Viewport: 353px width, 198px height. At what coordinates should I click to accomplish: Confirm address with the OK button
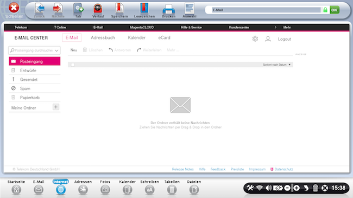[x=335, y=10]
